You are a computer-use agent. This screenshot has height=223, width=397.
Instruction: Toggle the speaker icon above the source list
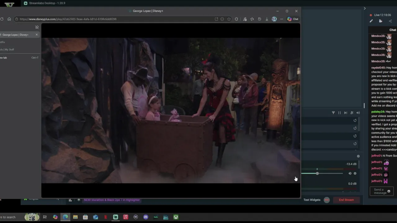coord(358,113)
